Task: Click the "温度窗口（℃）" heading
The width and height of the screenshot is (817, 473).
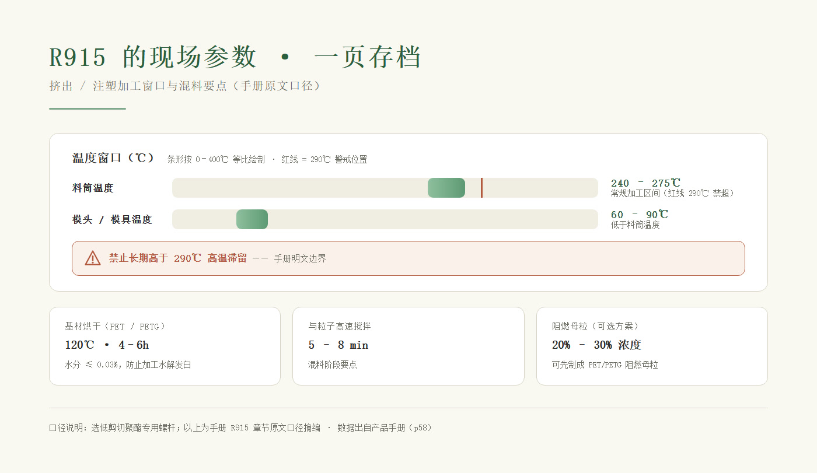Action: pos(115,158)
